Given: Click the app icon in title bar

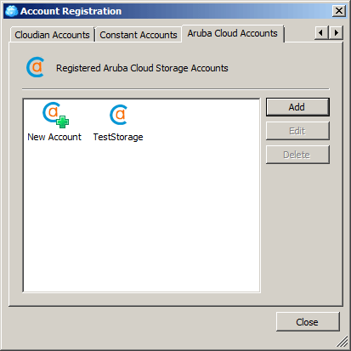Looking at the screenshot, I should tap(12, 11).
